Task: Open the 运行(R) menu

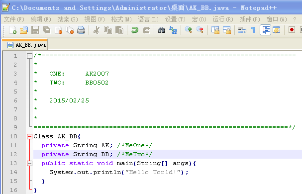Action: pyautogui.click(x=223, y=19)
